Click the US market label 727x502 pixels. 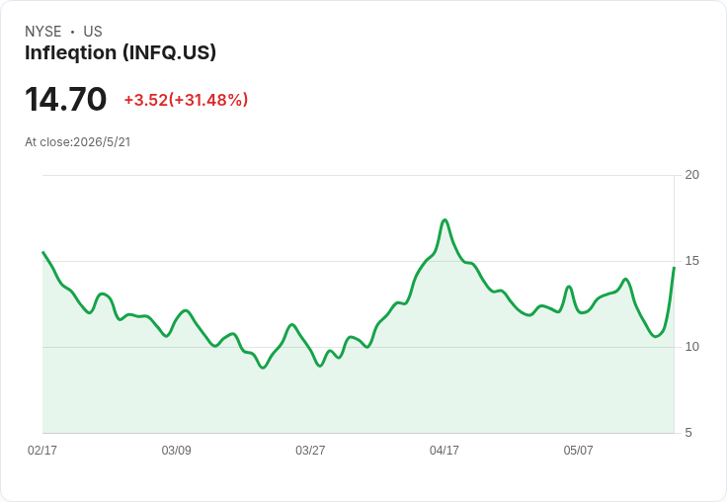click(93, 32)
